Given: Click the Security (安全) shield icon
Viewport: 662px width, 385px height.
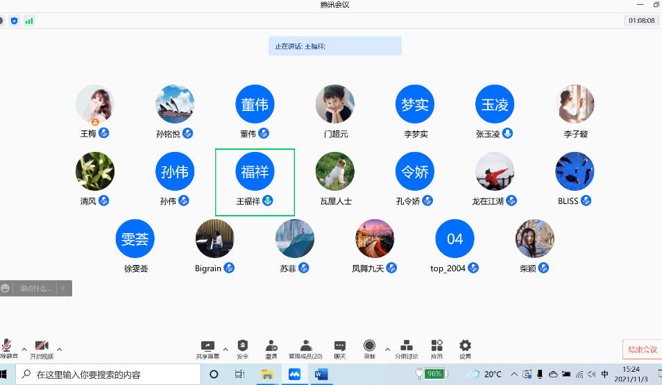Looking at the screenshot, I should (242, 346).
